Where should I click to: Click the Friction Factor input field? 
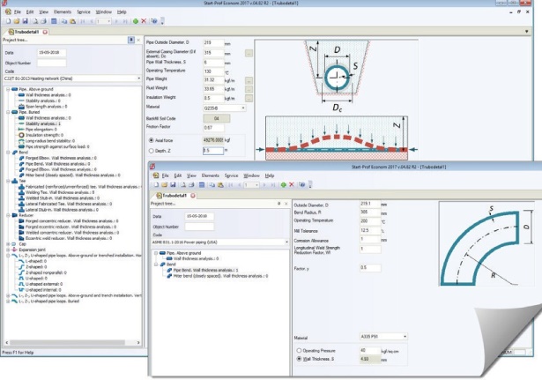(x=213, y=128)
